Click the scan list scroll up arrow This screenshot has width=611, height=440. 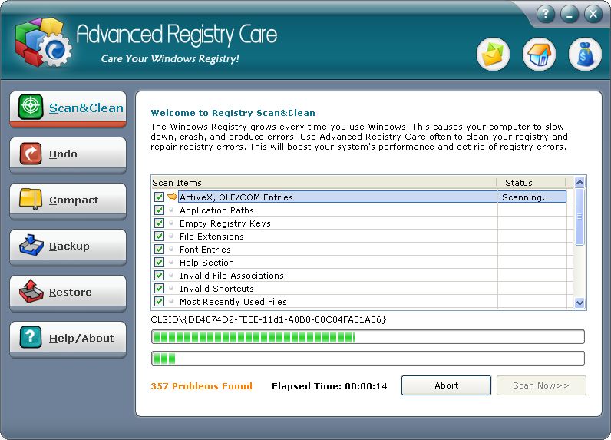click(x=580, y=183)
